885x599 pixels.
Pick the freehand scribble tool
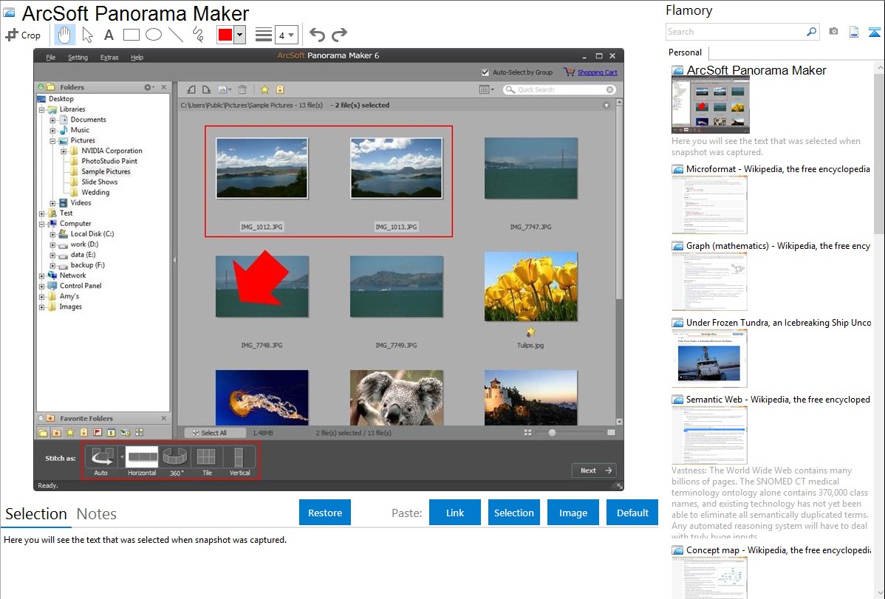pos(198,35)
